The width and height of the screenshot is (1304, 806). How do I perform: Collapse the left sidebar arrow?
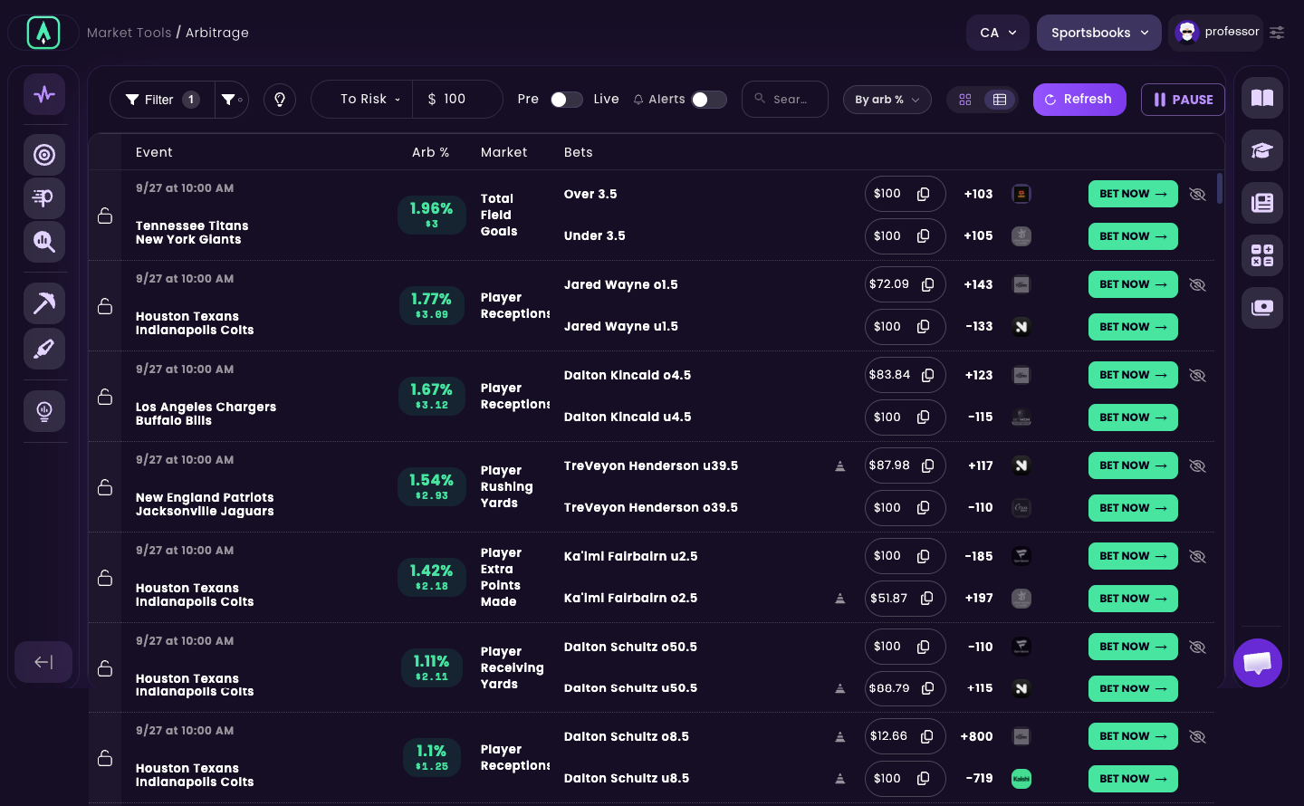(43, 662)
